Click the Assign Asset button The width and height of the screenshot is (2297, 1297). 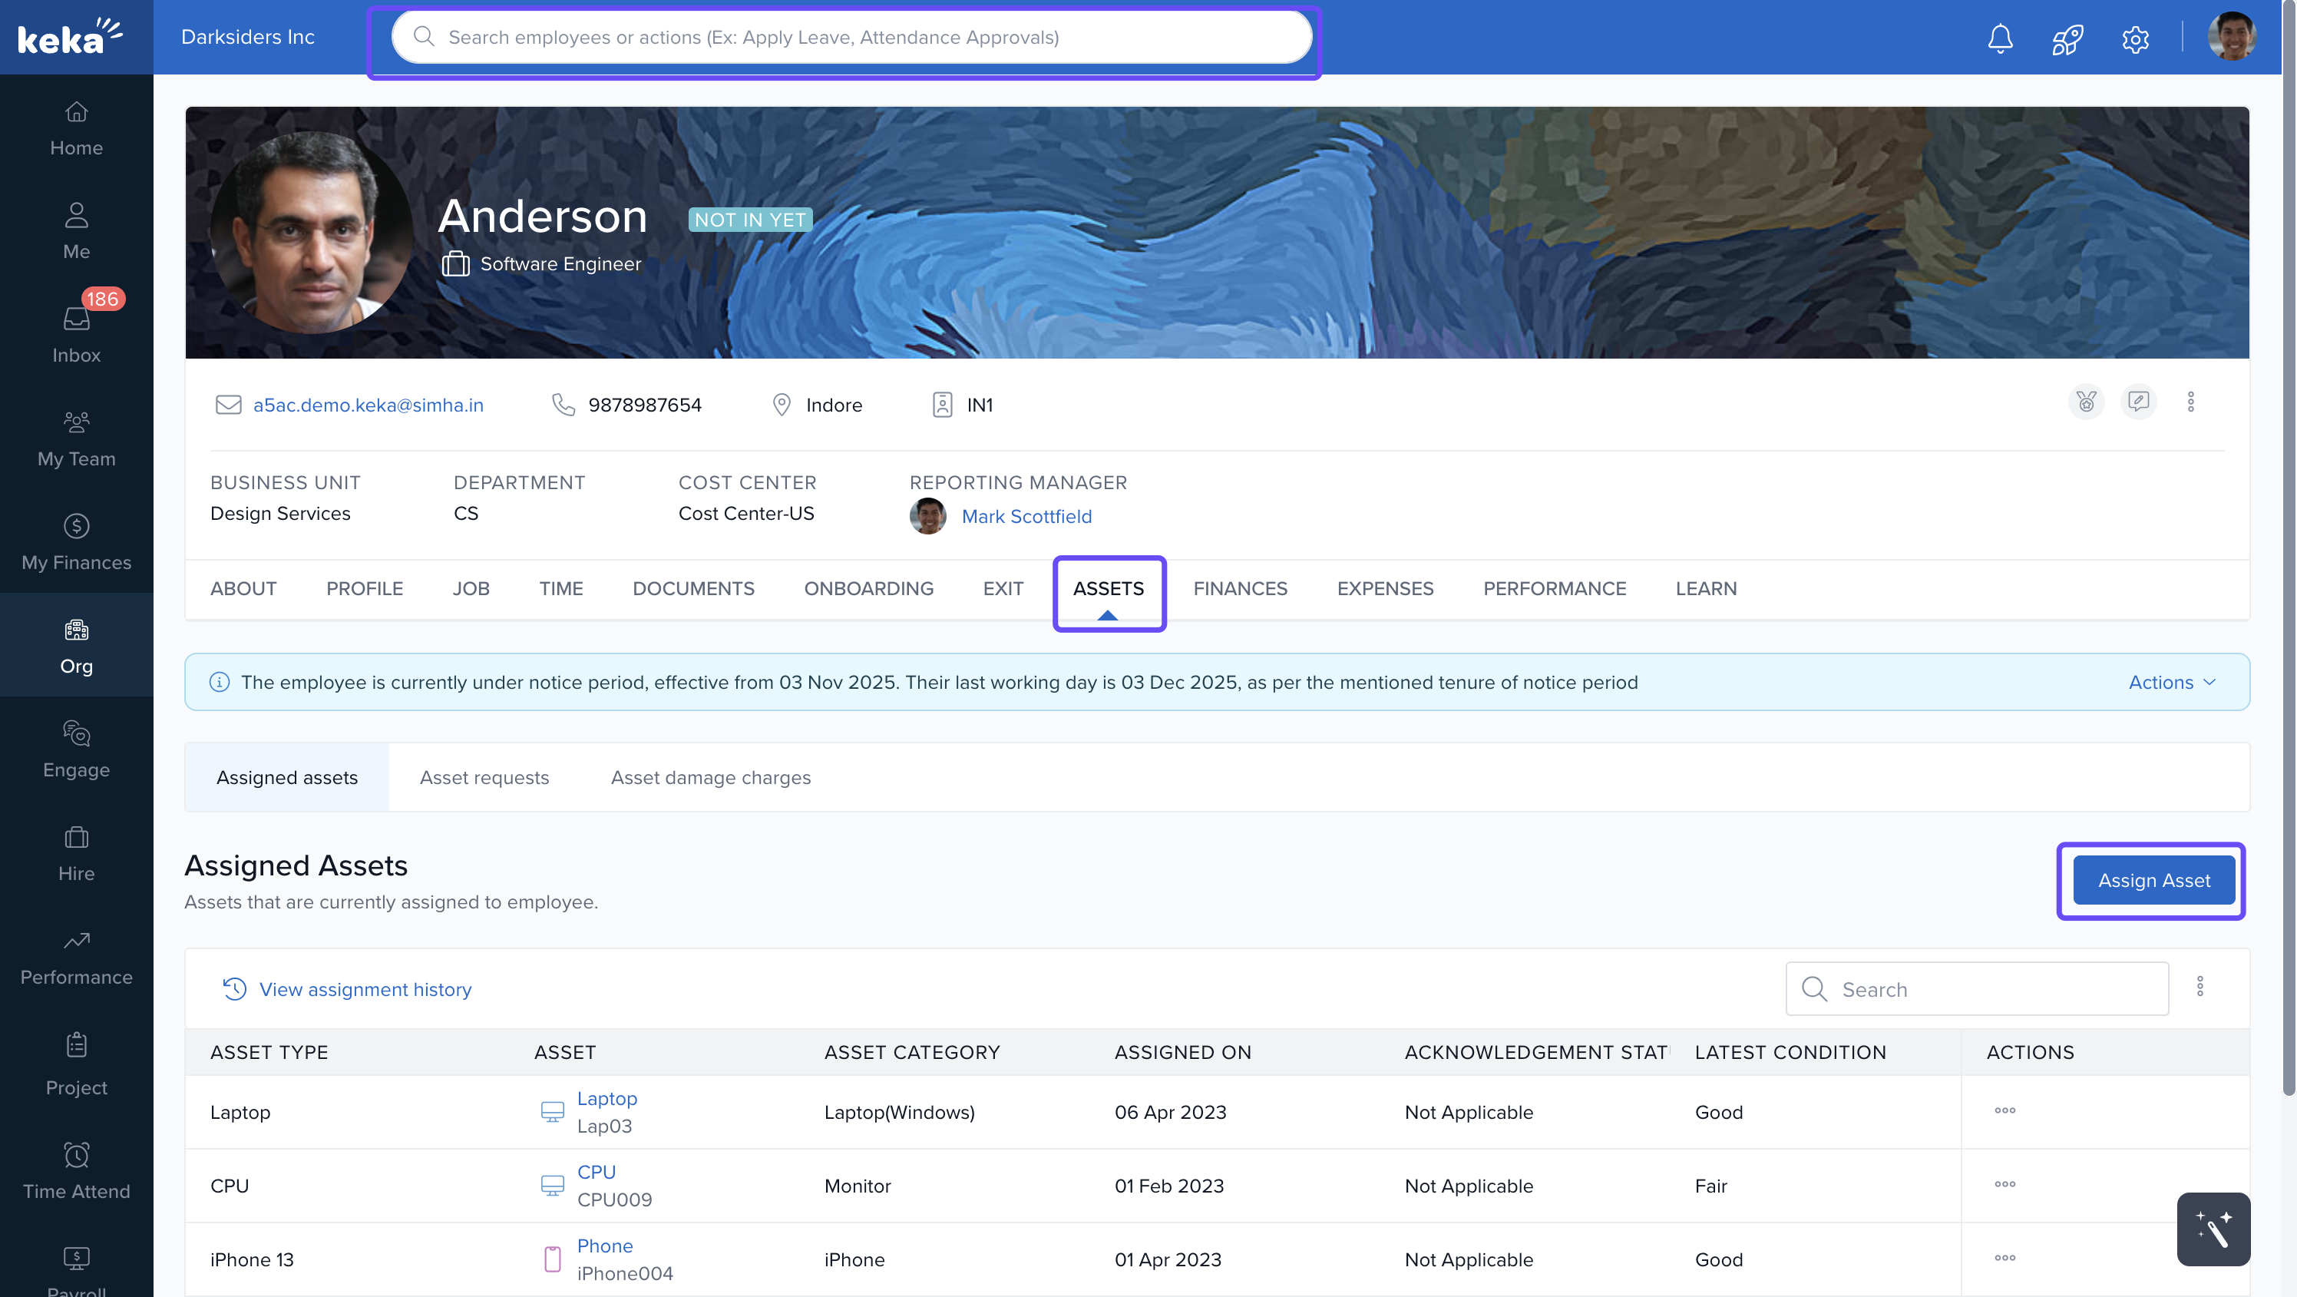[2153, 881]
